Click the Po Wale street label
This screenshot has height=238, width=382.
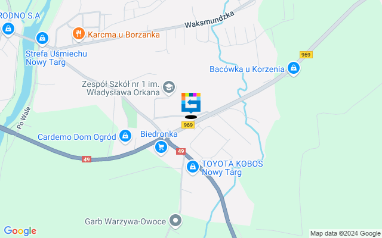tap(24, 118)
